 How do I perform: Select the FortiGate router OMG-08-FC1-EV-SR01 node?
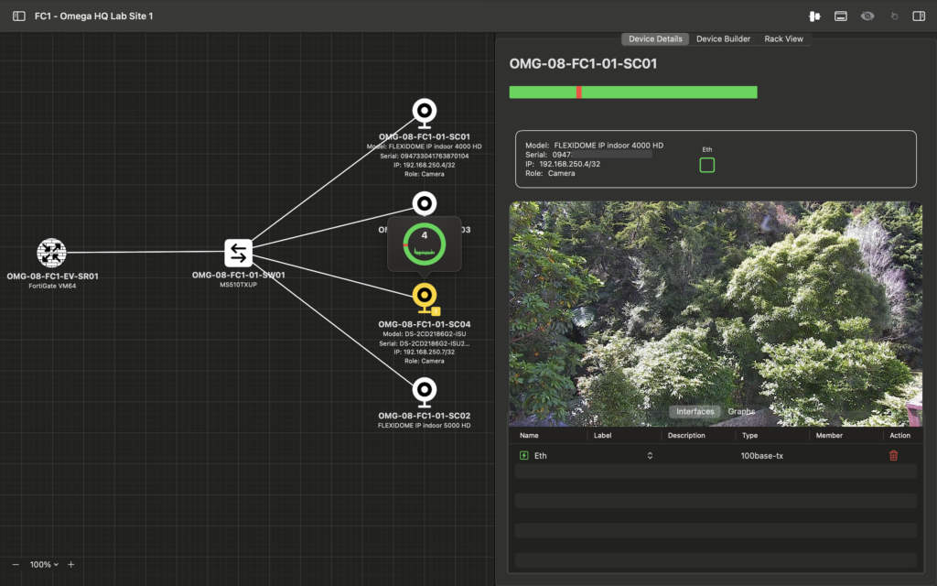[52, 252]
